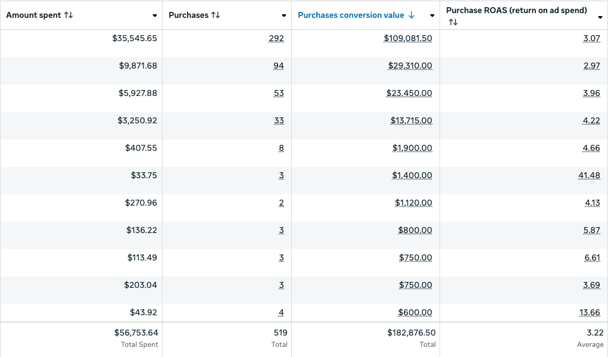Image resolution: width=608 pixels, height=357 pixels.
Task: Click the descending arrow beside Purchases conversion value
Action: click(411, 15)
